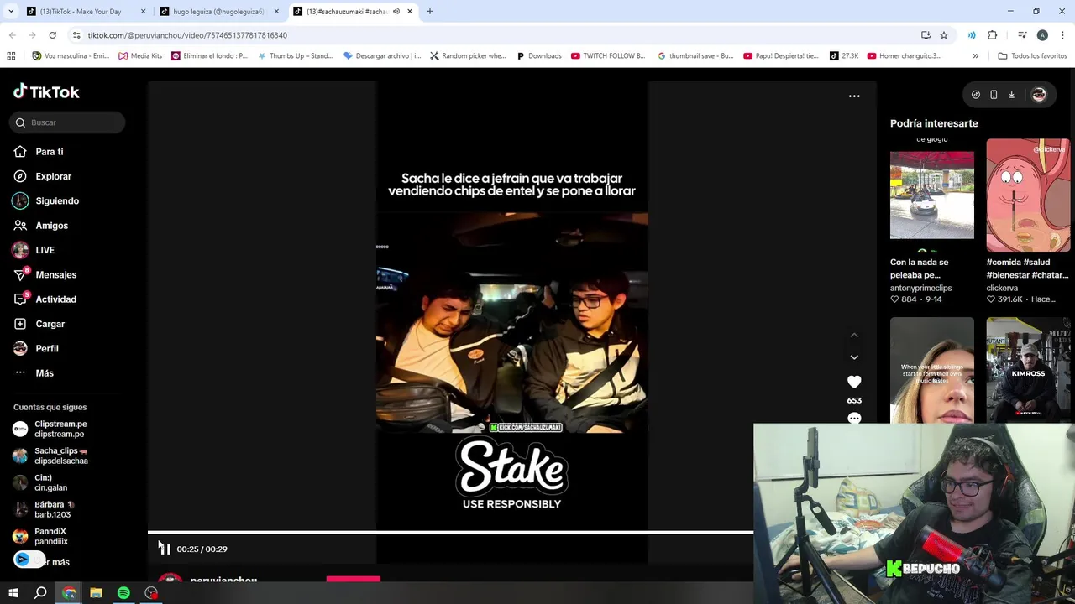Open the comments bubble under 653 likes

point(854,418)
